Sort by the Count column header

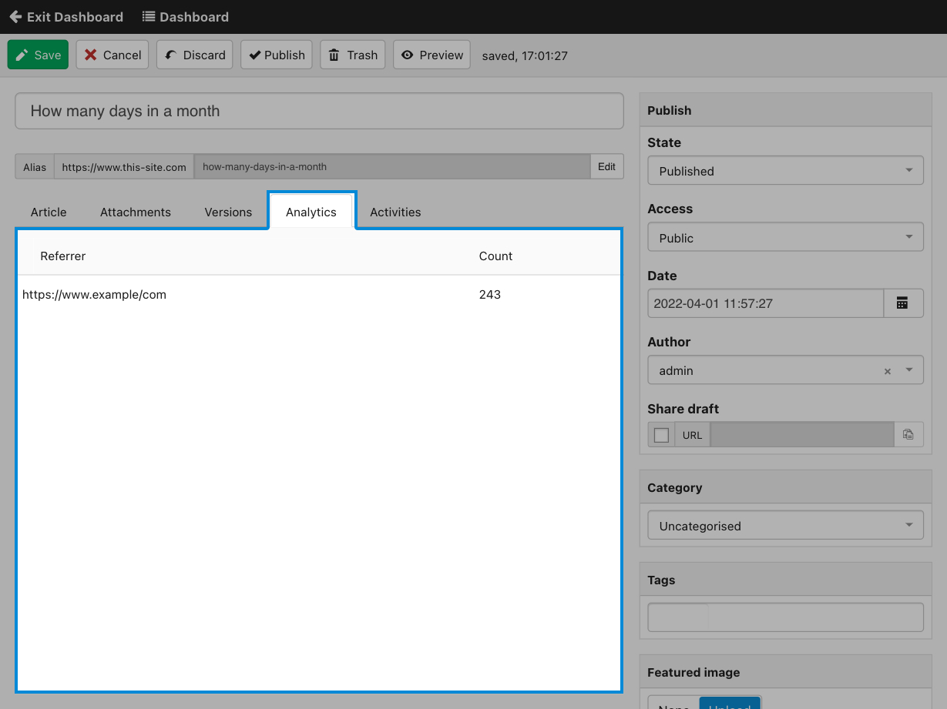tap(495, 256)
